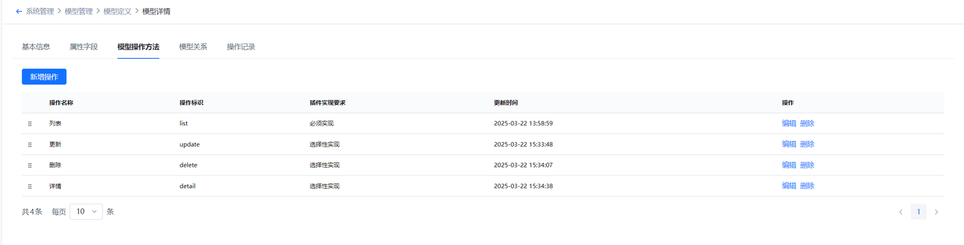964x245 pixels.
Task: Click the 新增操作 button
Action: tap(44, 77)
